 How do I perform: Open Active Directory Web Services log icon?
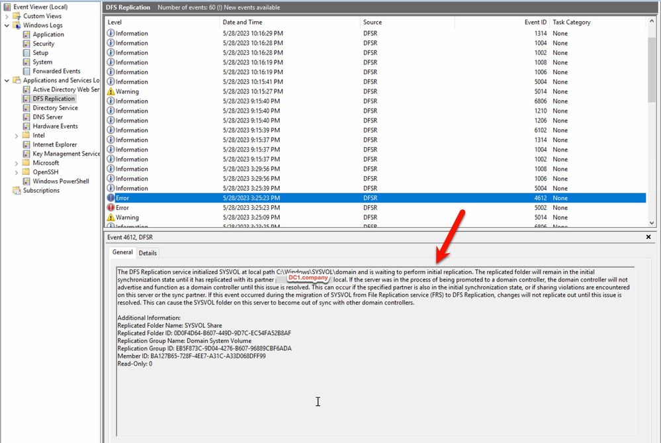[x=26, y=90]
